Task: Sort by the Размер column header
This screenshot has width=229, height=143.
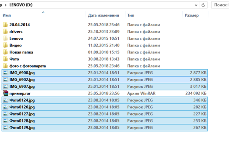Action: pos(192,15)
